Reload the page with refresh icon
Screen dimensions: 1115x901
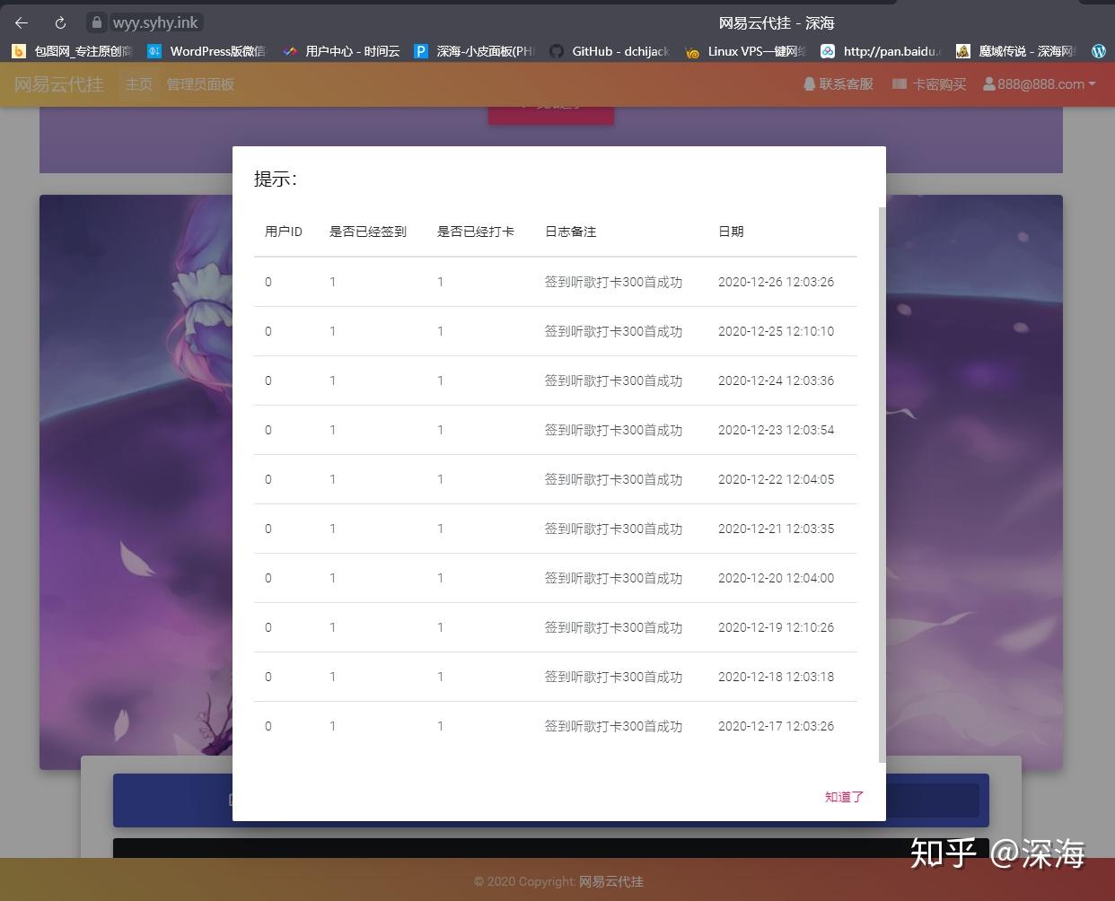point(60,22)
